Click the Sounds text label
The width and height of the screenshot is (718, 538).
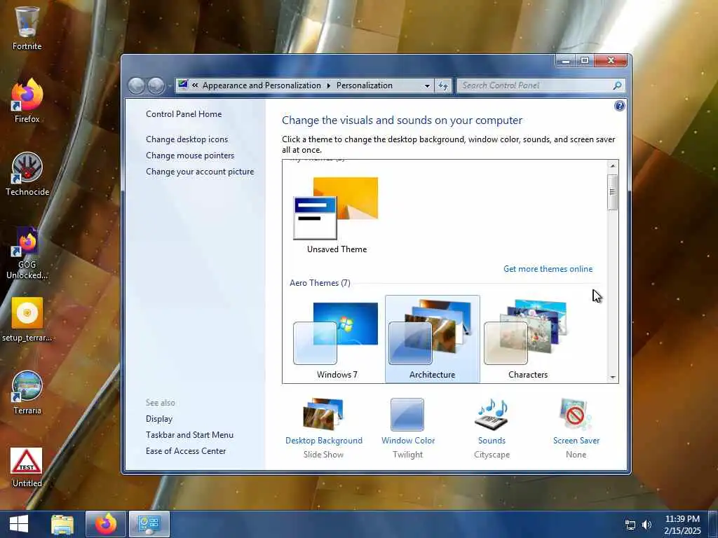(492, 441)
